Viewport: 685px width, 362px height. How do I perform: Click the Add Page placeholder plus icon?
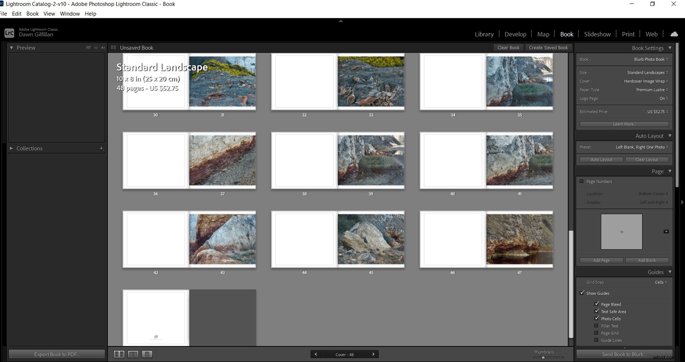[622, 232]
